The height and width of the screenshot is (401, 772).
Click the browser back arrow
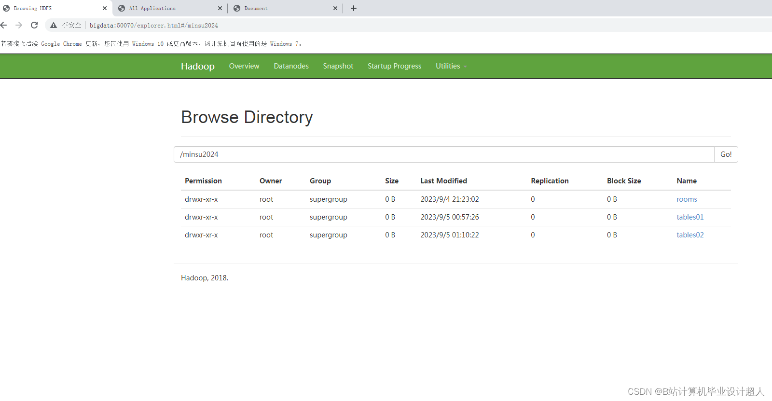click(x=4, y=25)
